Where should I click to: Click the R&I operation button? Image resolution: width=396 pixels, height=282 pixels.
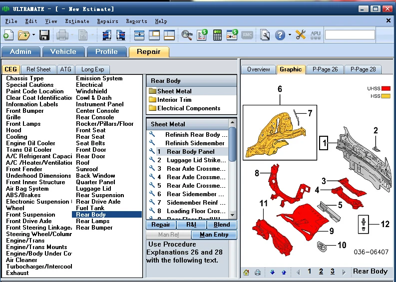pyautogui.click(x=191, y=225)
